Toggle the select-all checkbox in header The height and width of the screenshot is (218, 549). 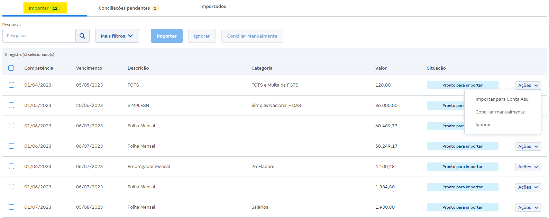(x=11, y=68)
